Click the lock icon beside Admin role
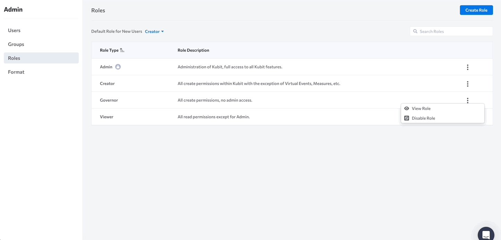This screenshot has width=501, height=240. click(x=118, y=67)
